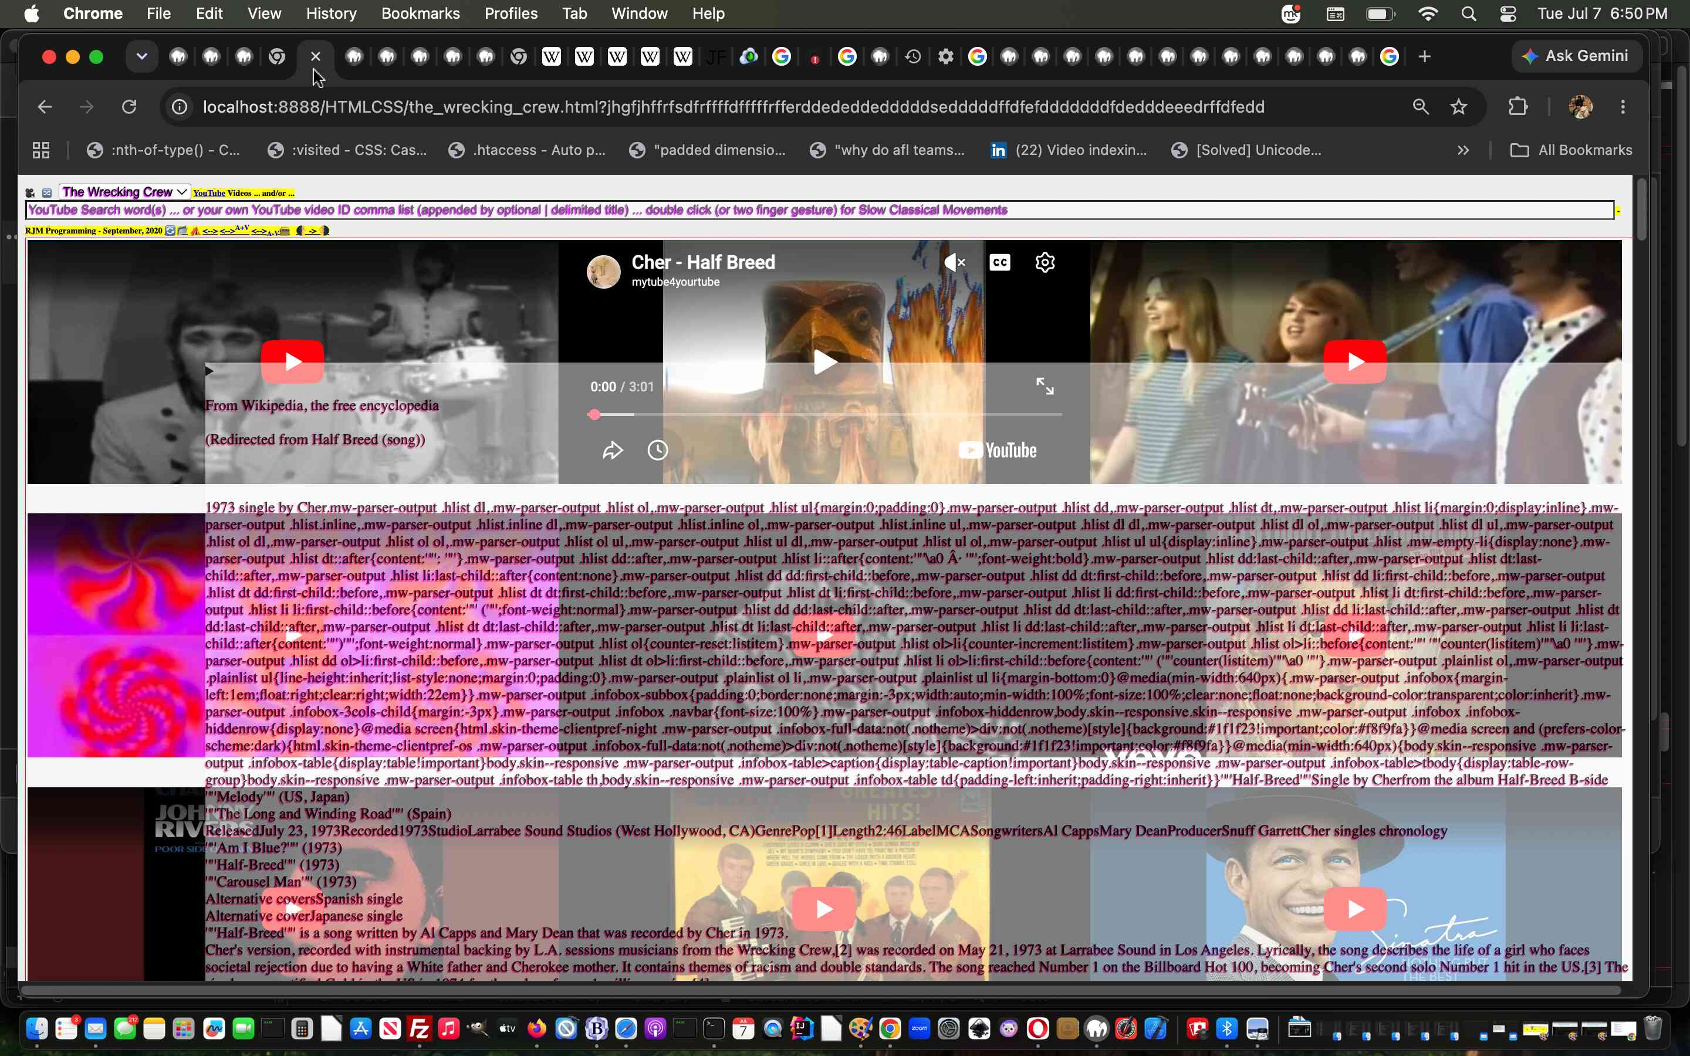Open Spotlight search in menu bar
Image resolution: width=1690 pixels, height=1056 pixels.
pyautogui.click(x=1469, y=13)
